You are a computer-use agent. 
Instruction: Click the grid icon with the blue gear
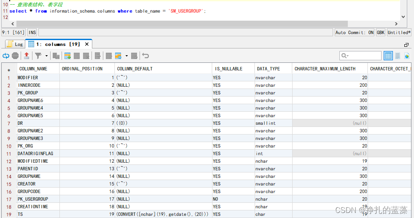click(x=118, y=56)
